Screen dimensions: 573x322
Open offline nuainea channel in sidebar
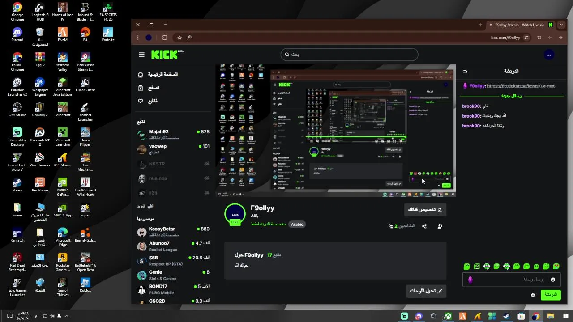pyautogui.click(x=174, y=178)
